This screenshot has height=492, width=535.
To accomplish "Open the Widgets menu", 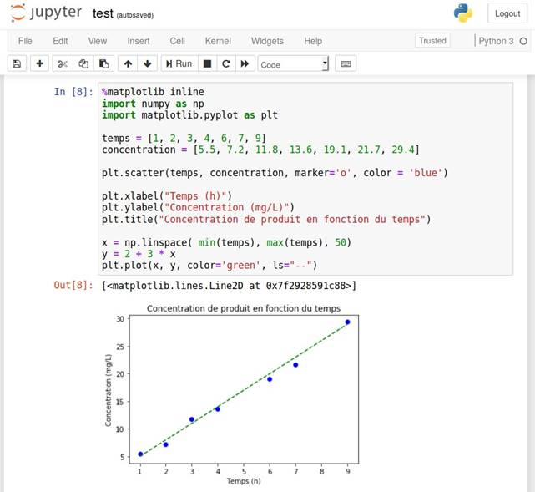I will 267,41.
